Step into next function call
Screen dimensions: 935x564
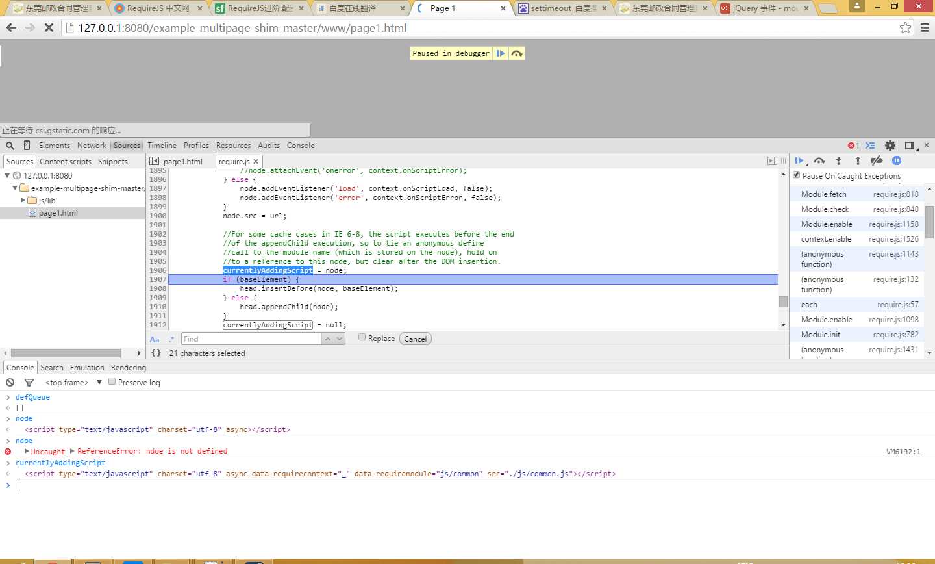pyautogui.click(x=838, y=160)
